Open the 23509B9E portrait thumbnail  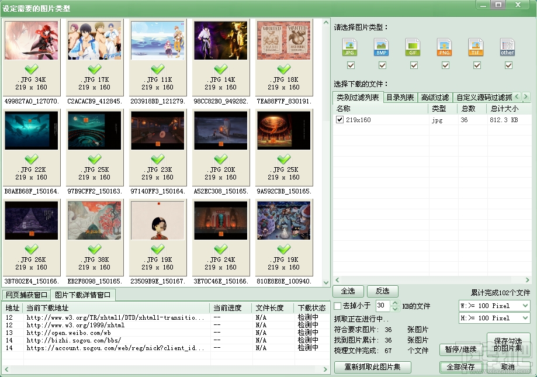(157, 220)
